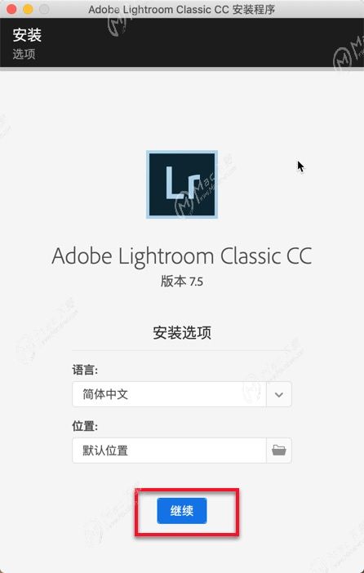
Task: Click the blue 继续 button
Action: click(x=182, y=510)
